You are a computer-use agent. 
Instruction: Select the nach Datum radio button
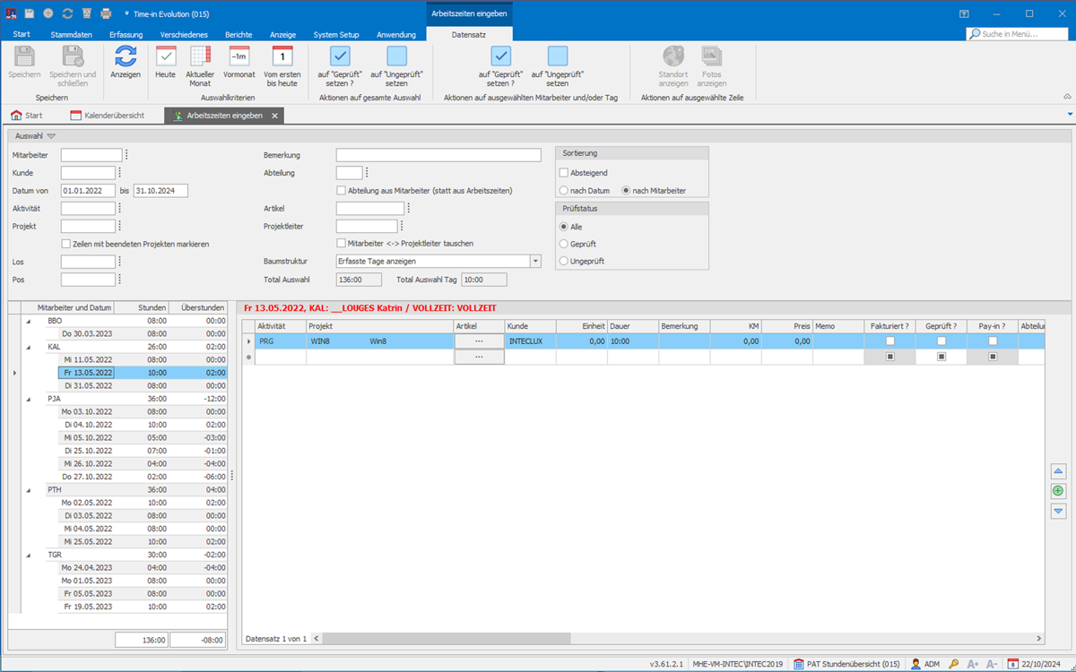tap(564, 191)
